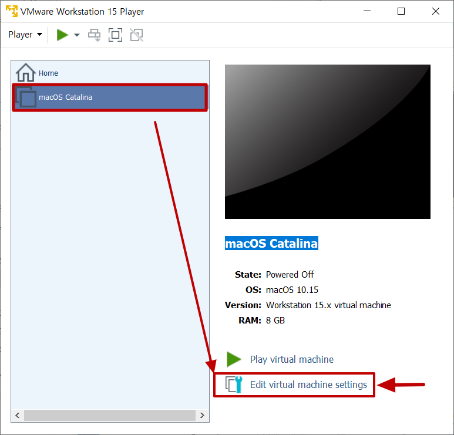This screenshot has height=435, width=454.
Task: Click the '8 GB' RAM value
Action: tap(275, 321)
